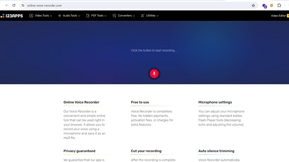The image size is (289, 162).
Task: Click the 'Microphone settings' heading
Action: click(x=215, y=102)
